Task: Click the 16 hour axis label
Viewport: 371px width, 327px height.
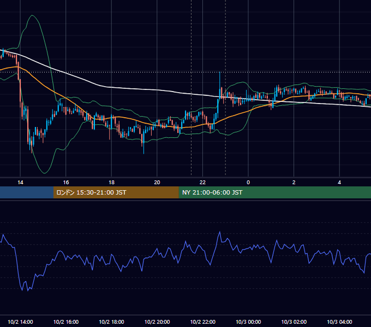Action: click(x=66, y=183)
